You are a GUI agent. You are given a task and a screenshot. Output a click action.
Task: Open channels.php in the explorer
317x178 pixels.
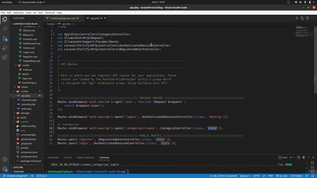(29, 100)
